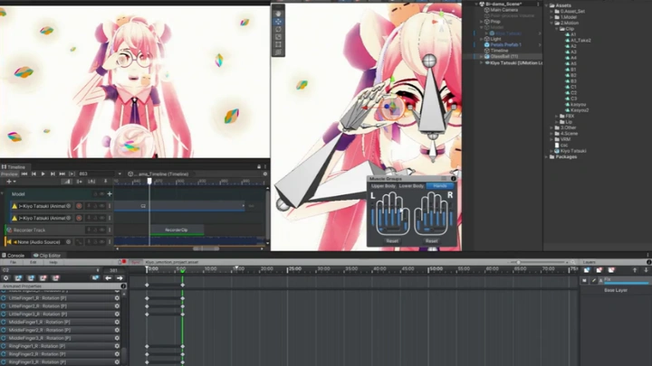Viewport: 652px width, 366px height.
Task: Select the C2 clip on animation track
Action: tap(179, 206)
